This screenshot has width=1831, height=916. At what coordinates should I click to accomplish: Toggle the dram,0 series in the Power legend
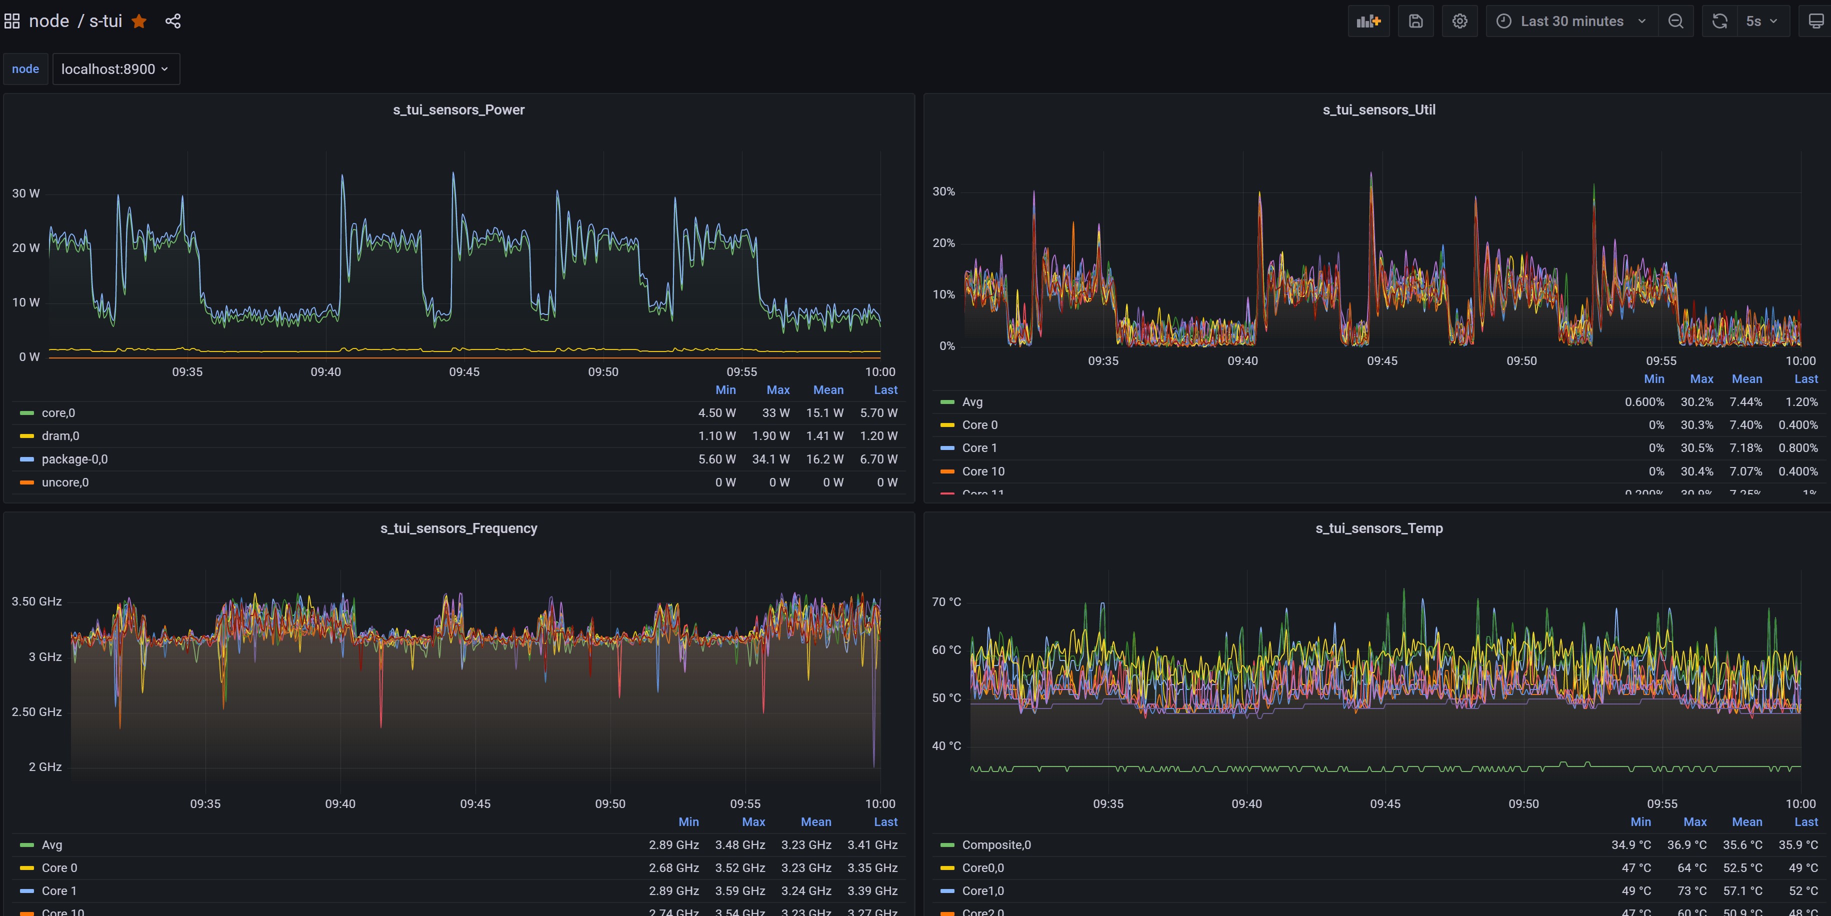60,435
